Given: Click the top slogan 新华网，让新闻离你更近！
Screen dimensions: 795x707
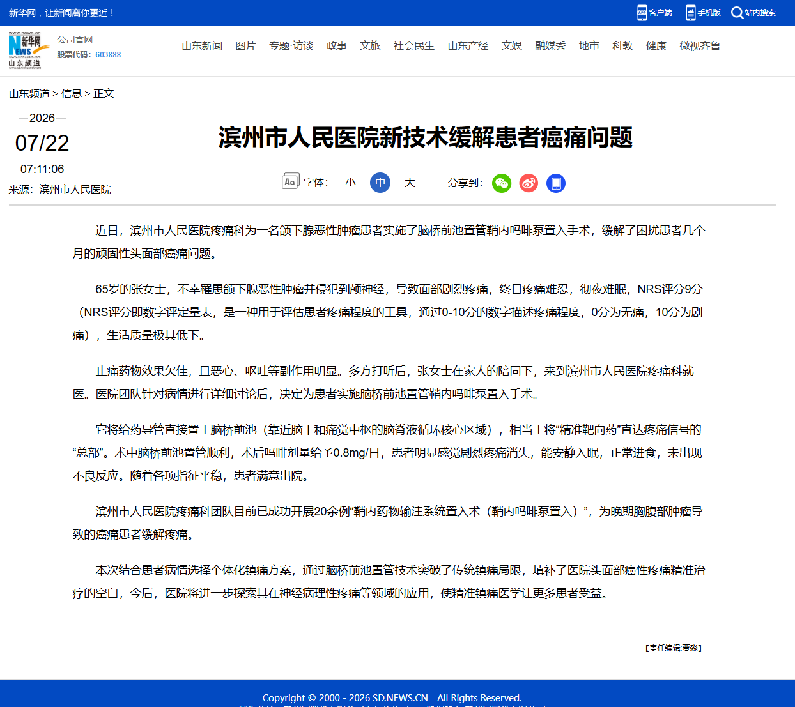Looking at the screenshot, I should (62, 13).
